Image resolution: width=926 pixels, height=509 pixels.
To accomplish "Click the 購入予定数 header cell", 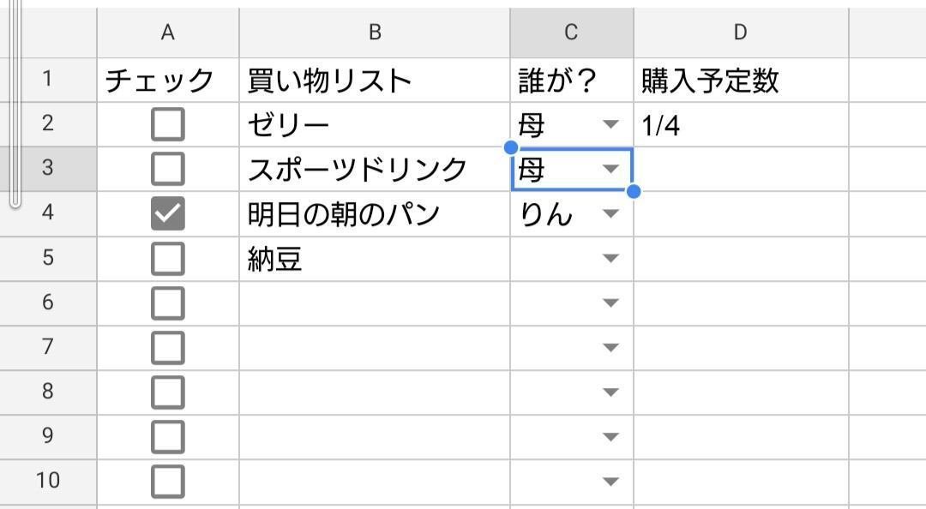I will (741, 80).
